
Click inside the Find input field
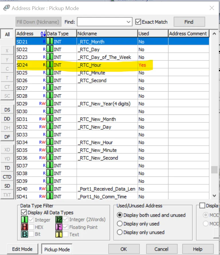[102, 22]
